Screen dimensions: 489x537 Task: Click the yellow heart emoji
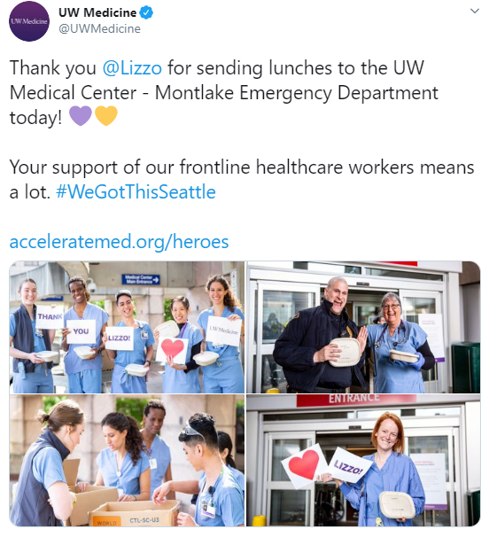pyautogui.click(x=106, y=116)
